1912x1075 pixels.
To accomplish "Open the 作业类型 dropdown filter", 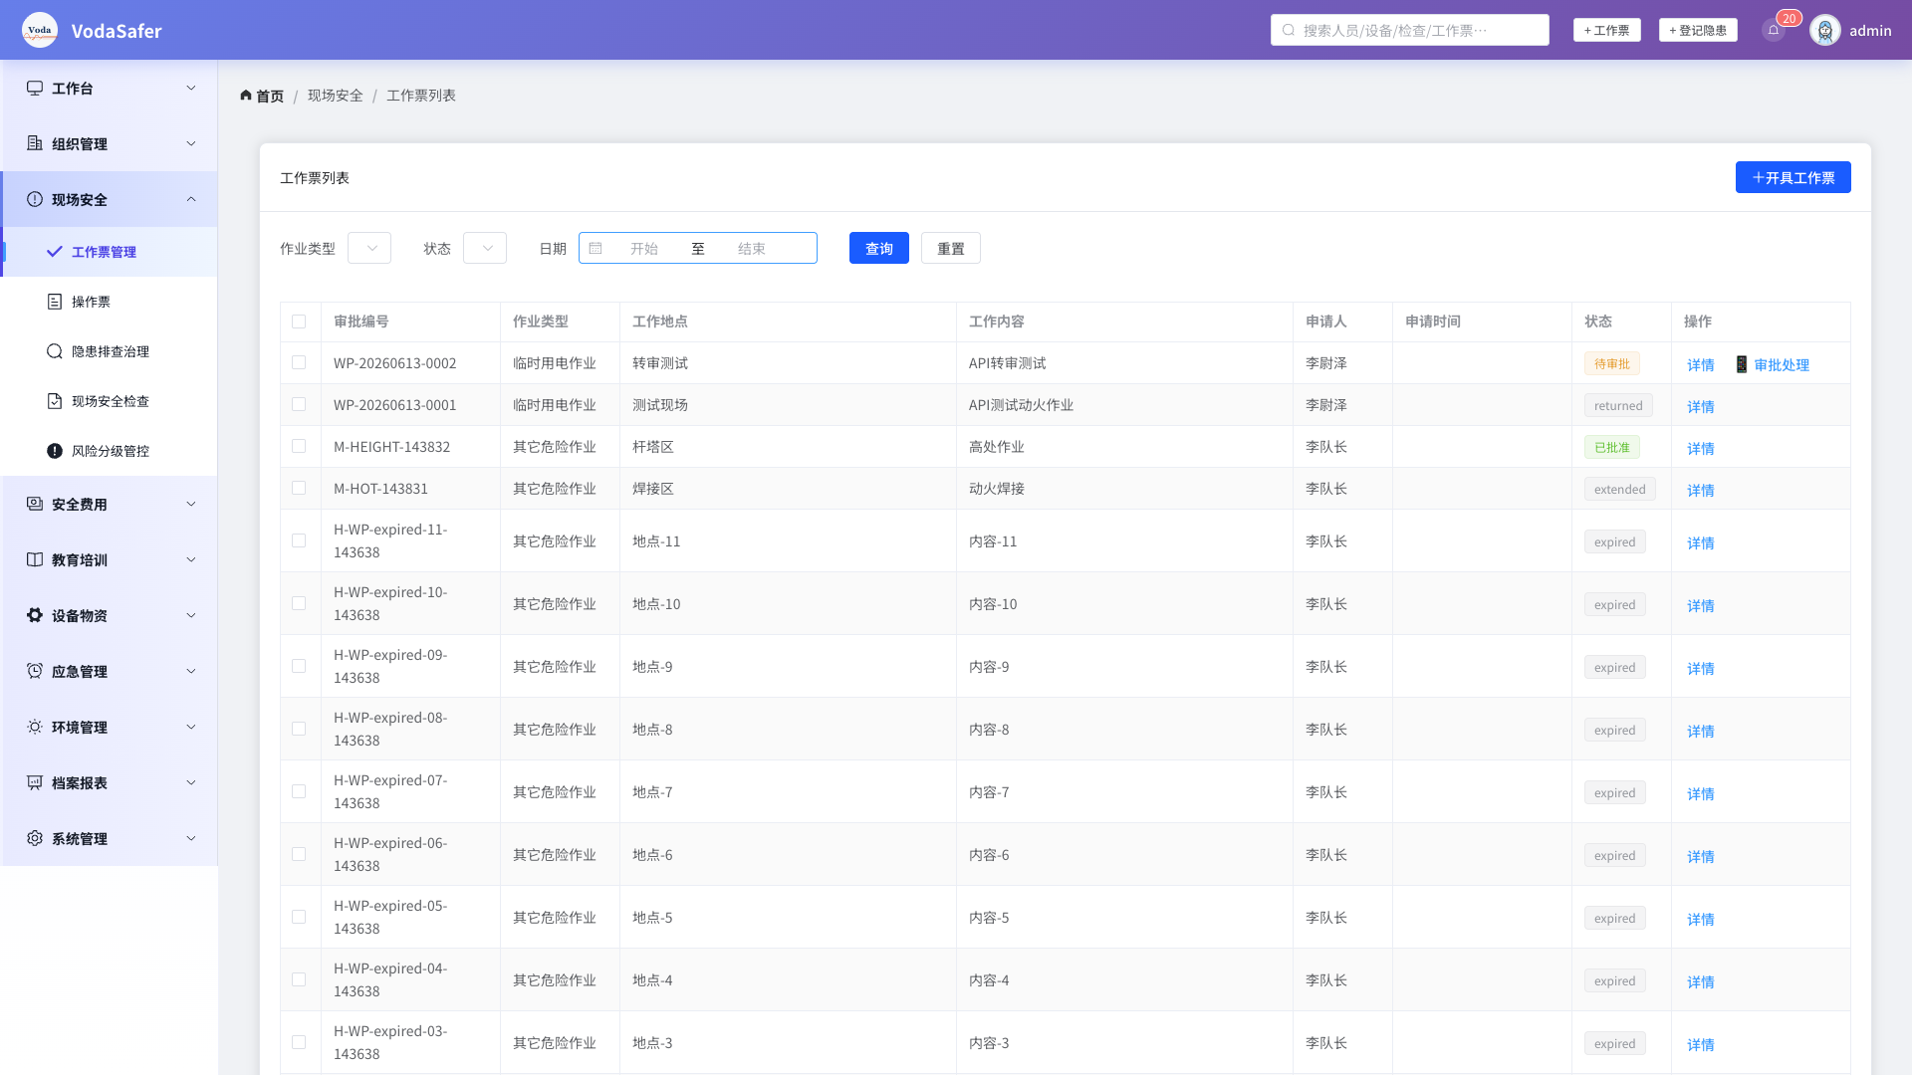I will [369, 248].
